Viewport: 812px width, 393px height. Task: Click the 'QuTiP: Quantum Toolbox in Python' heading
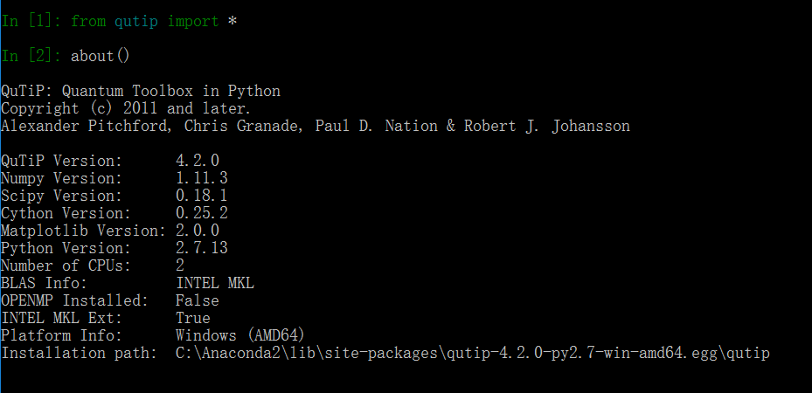coord(141,91)
